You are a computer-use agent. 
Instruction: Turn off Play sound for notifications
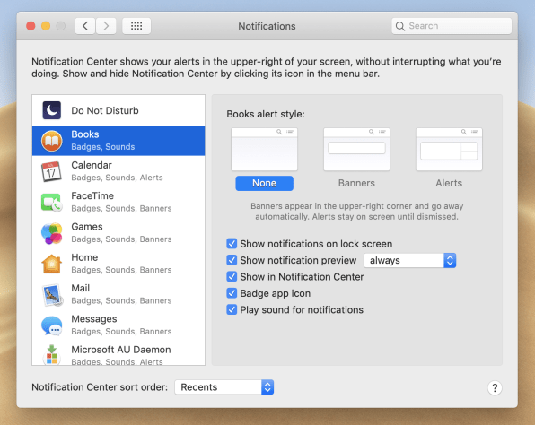pos(232,309)
